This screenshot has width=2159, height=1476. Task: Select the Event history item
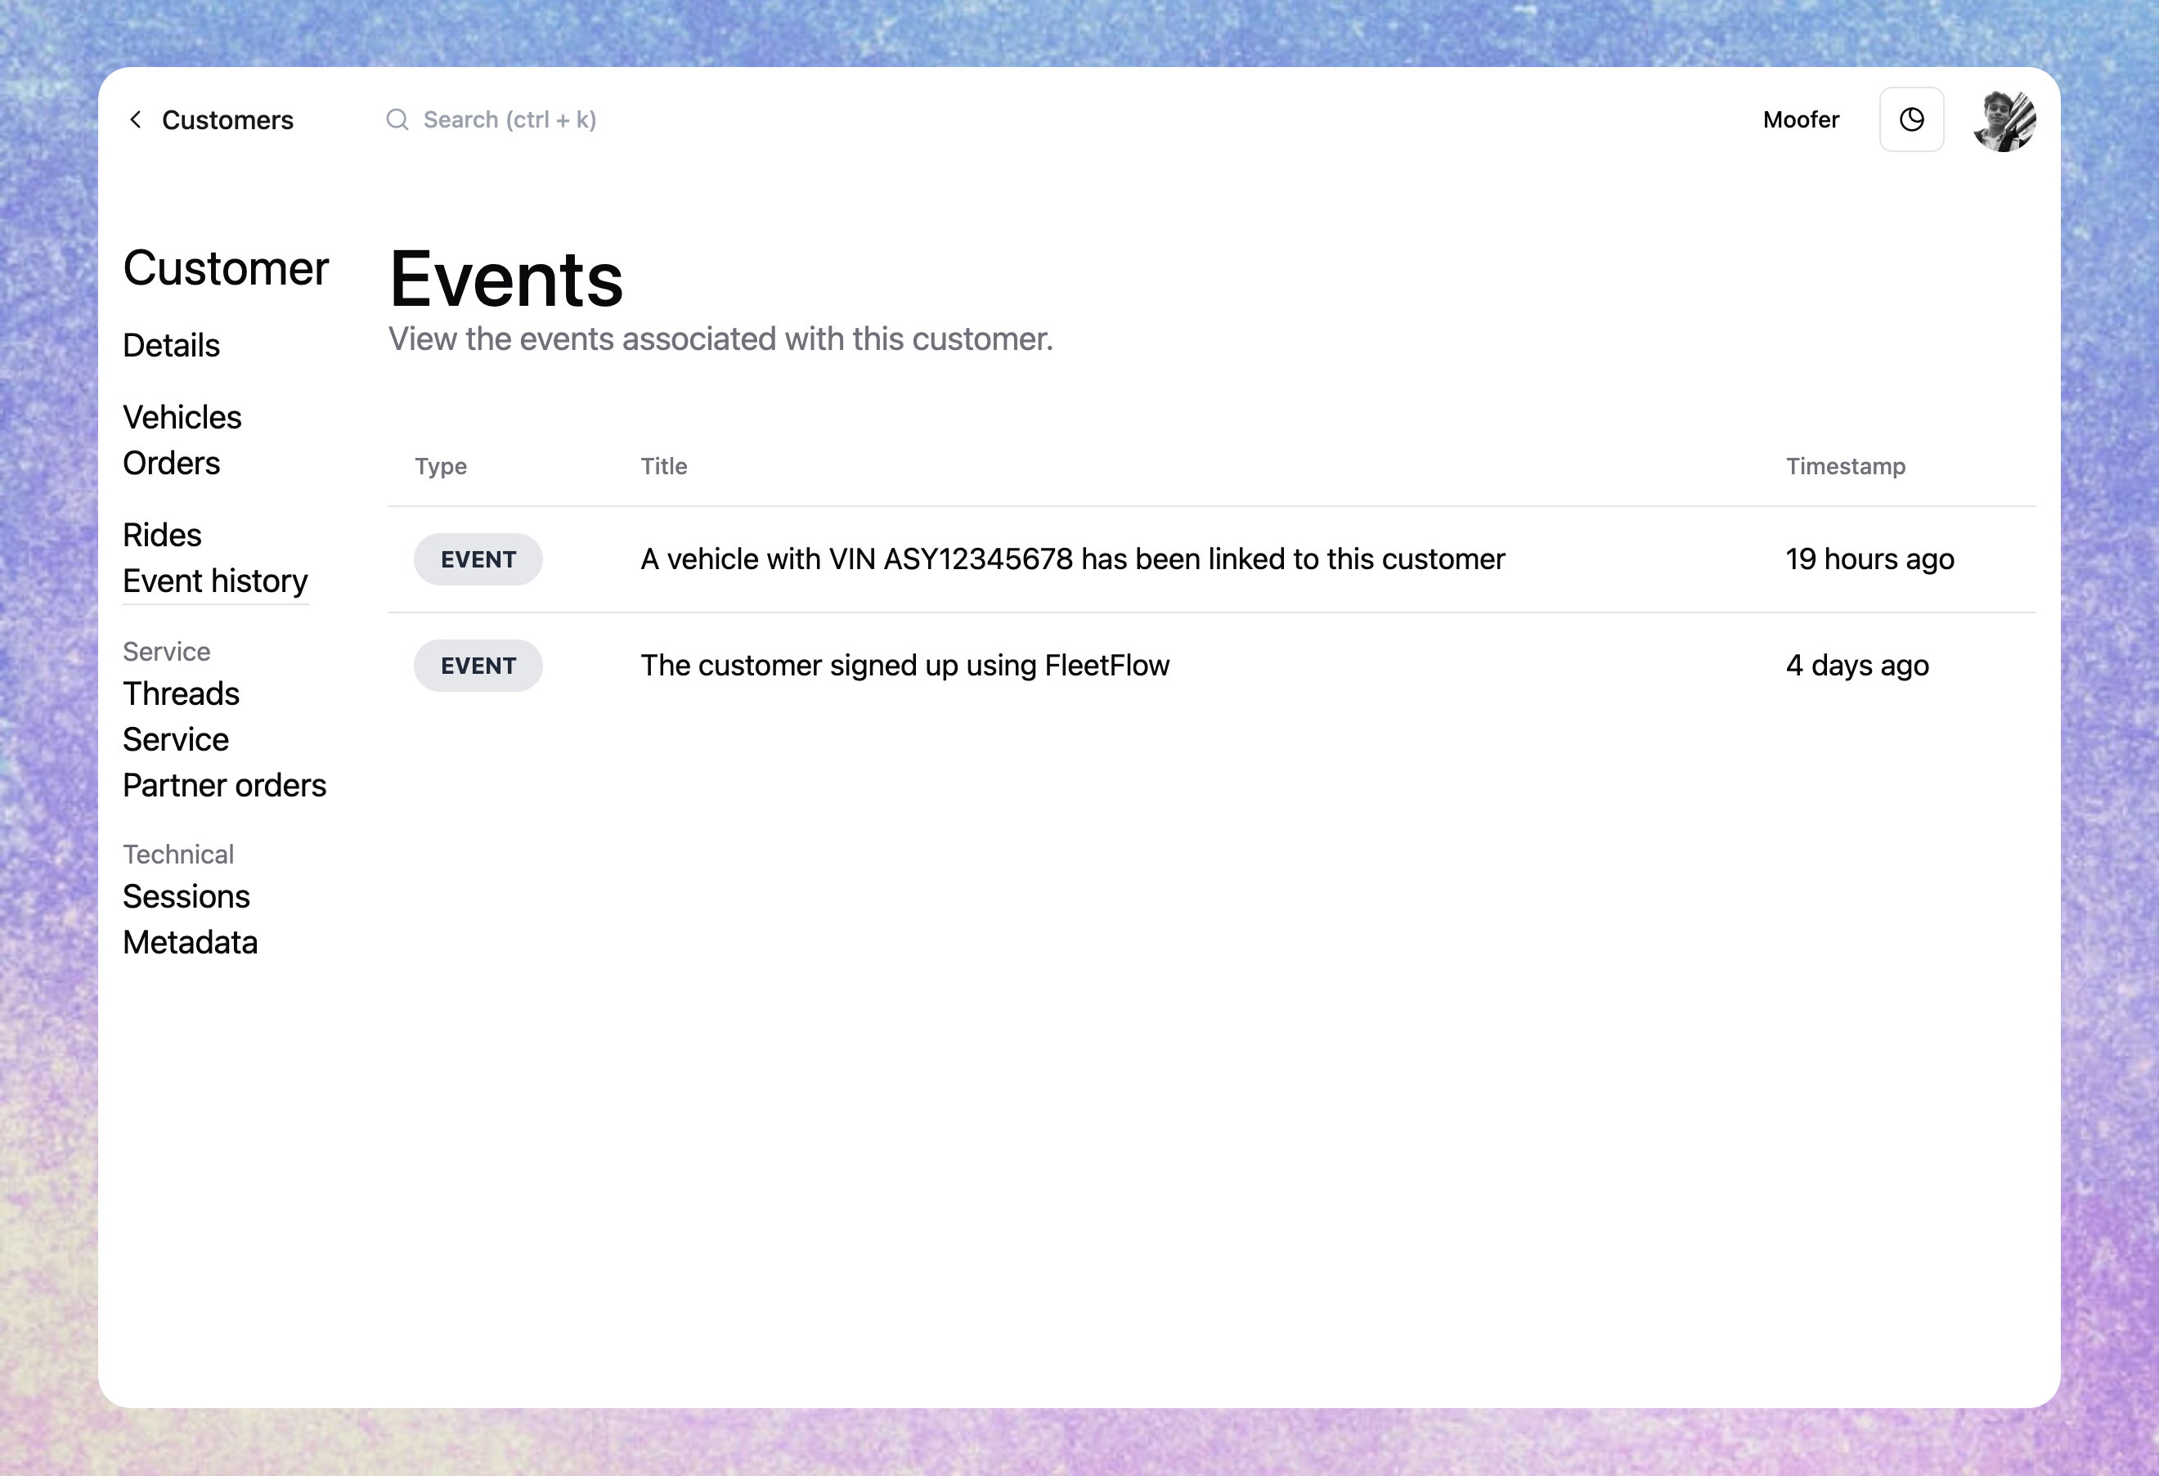point(216,581)
